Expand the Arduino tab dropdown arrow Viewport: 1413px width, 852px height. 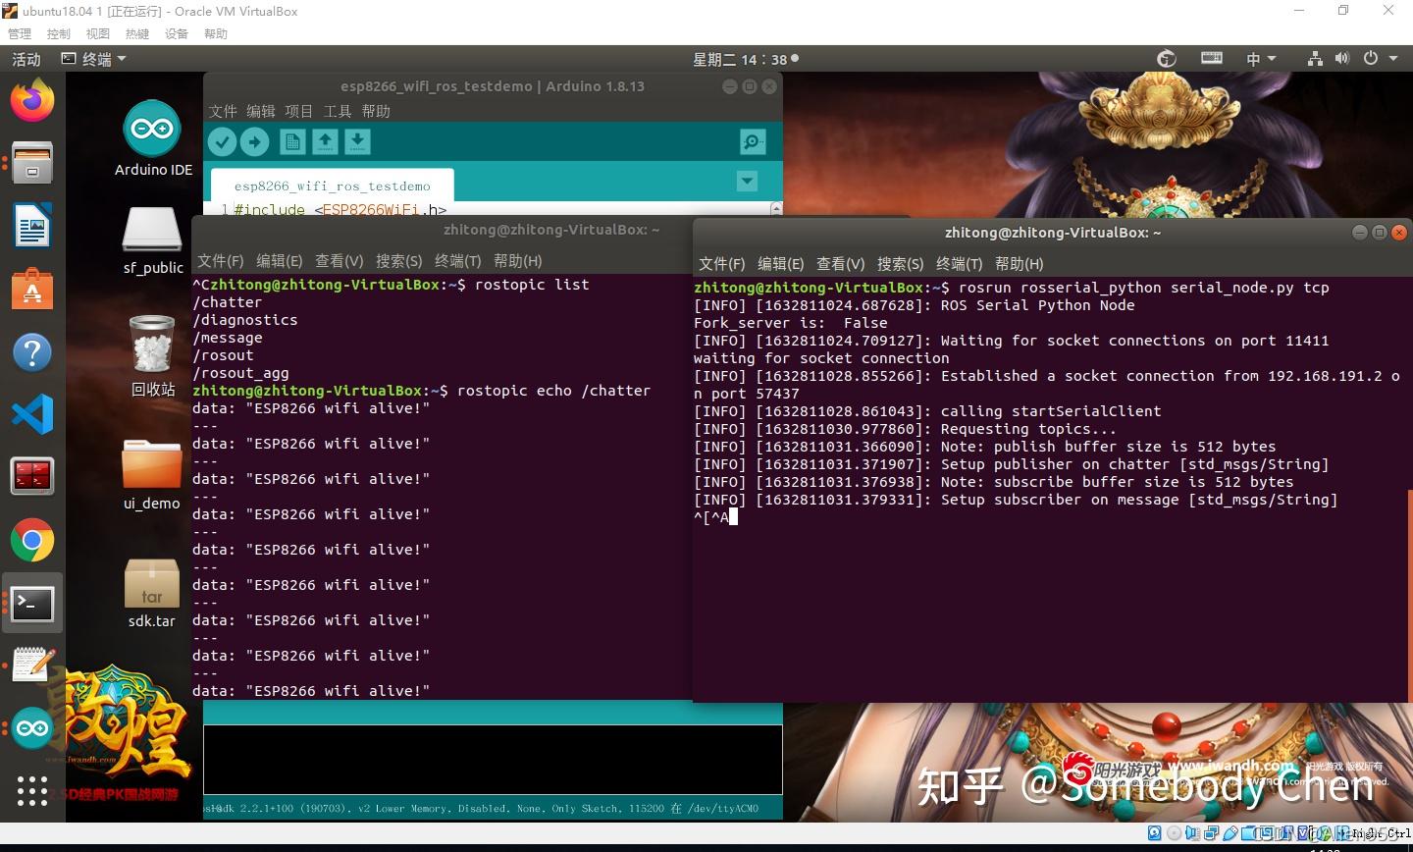[748, 182]
